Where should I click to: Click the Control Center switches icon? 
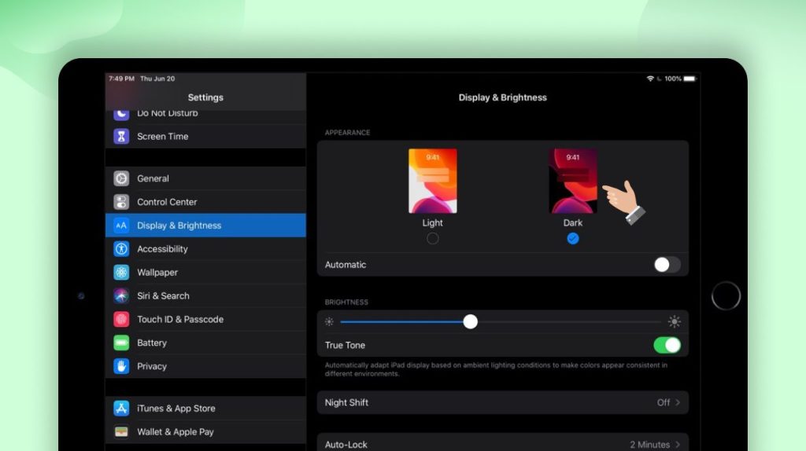pos(121,202)
